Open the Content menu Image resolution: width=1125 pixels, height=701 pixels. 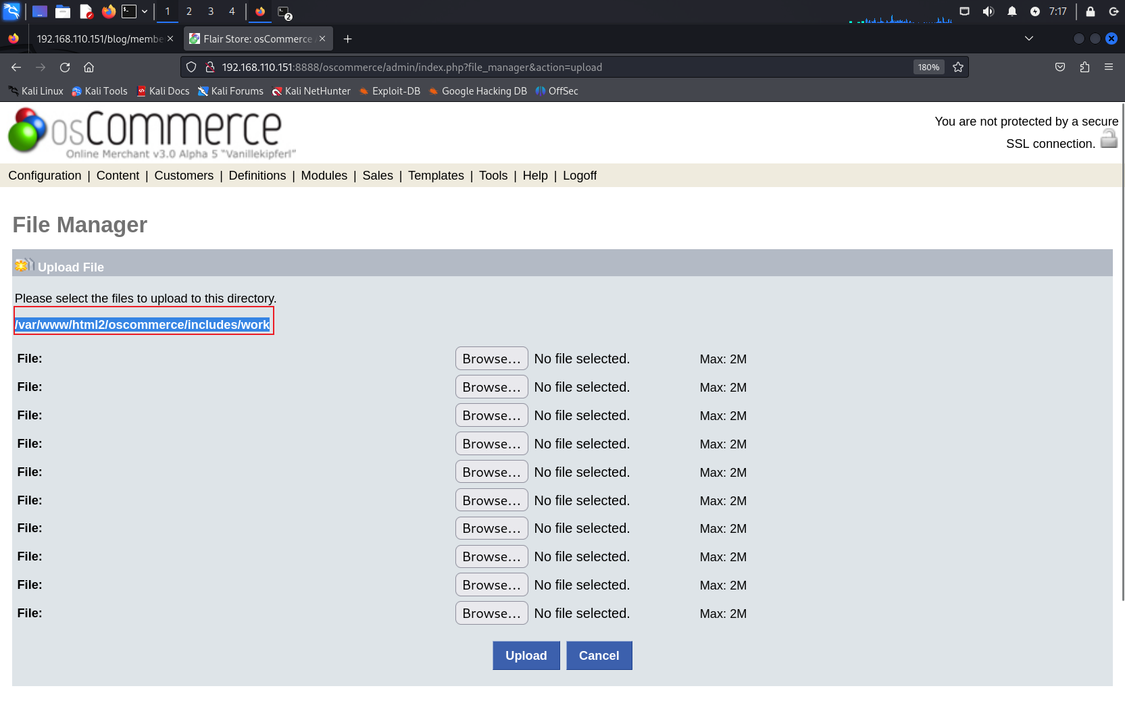[x=118, y=176]
